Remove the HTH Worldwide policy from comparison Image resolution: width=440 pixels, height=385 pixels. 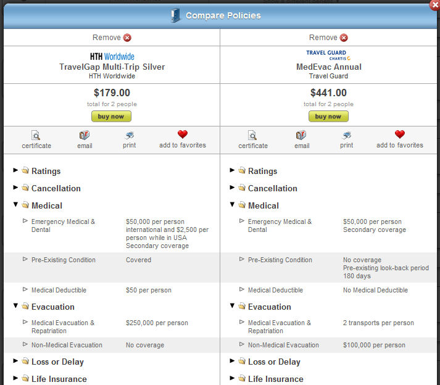click(127, 38)
